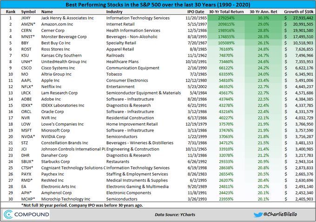The height and width of the screenshot is (222, 316).
Task: Select the LRCX symbol cell
Action: [26, 93]
